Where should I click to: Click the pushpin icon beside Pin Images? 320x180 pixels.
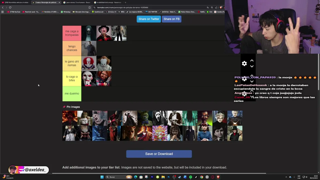pyautogui.click(x=64, y=107)
